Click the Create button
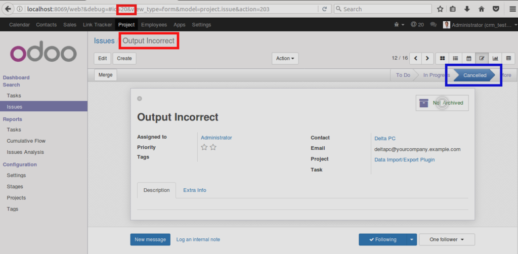This screenshot has width=518, height=254. 124,59
